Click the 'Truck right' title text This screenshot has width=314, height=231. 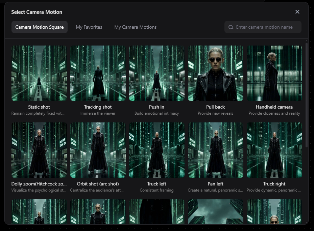tap(274, 184)
